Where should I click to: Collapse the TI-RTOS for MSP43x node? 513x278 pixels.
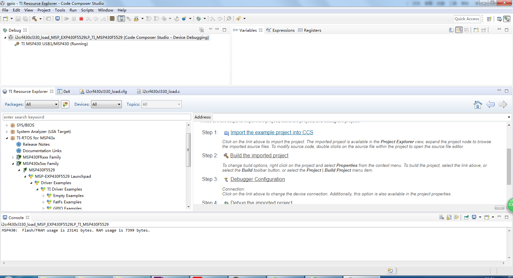(x=7, y=138)
